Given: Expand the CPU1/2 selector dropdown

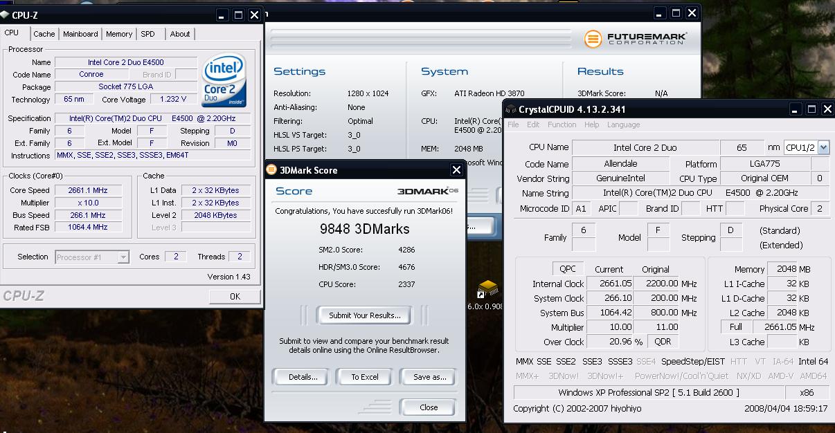Looking at the screenshot, I should [x=823, y=147].
